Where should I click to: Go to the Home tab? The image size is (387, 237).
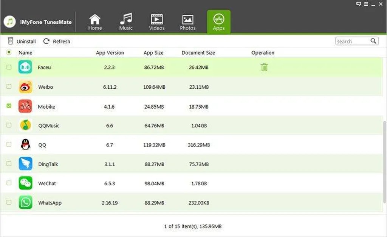[x=94, y=22]
